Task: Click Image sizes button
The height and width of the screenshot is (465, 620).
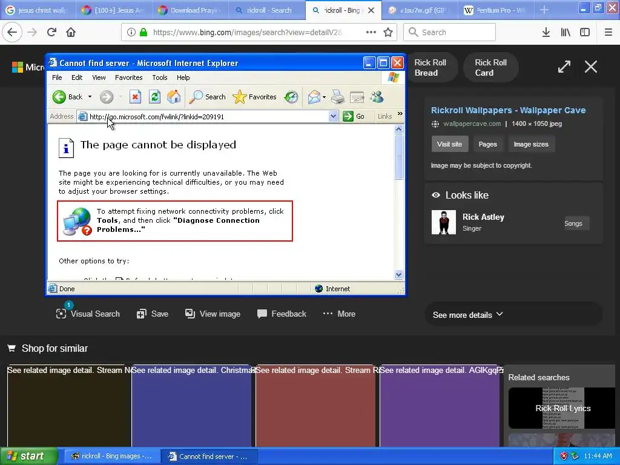Action: [x=531, y=144]
